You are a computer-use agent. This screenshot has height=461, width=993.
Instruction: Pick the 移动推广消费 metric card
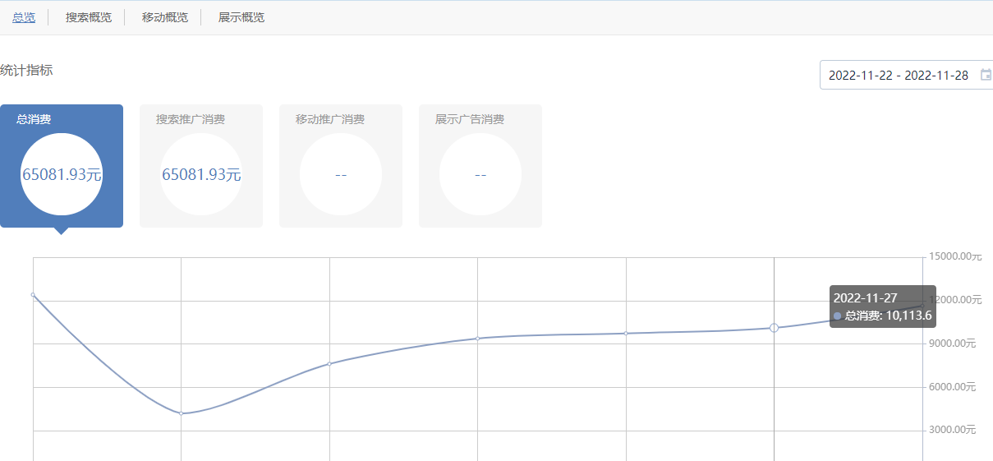click(x=341, y=166)
